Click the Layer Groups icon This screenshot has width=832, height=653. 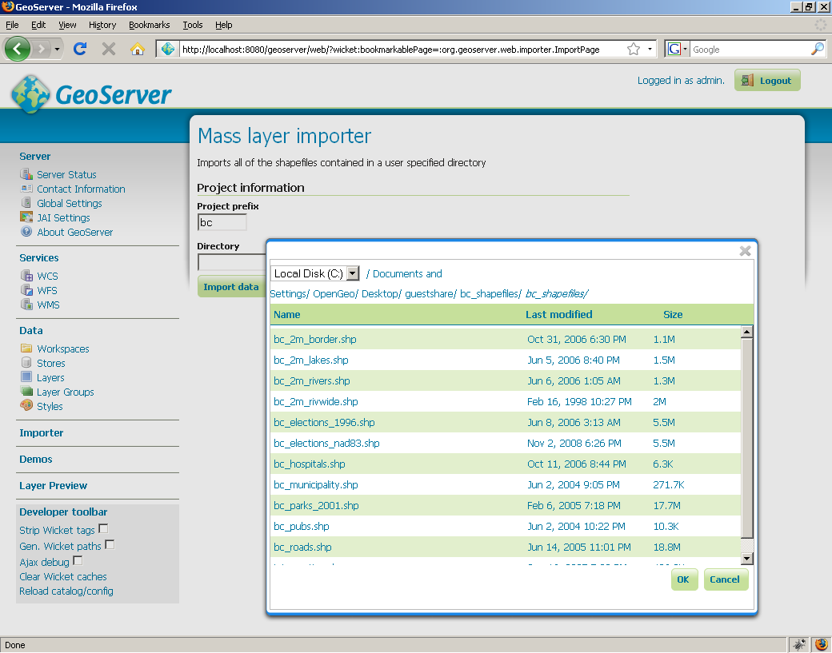click(x=26, y=392)
